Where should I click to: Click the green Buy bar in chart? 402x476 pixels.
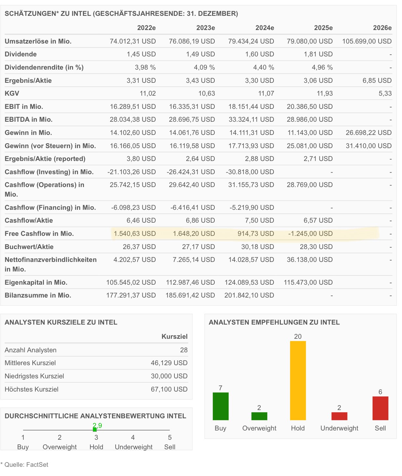pos(221,406)
